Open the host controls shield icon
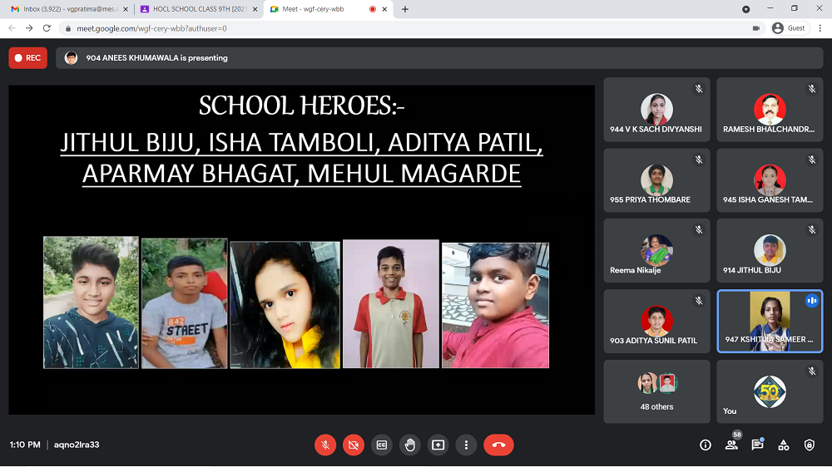This screenshot has width=832, height=467. point(810,445)
